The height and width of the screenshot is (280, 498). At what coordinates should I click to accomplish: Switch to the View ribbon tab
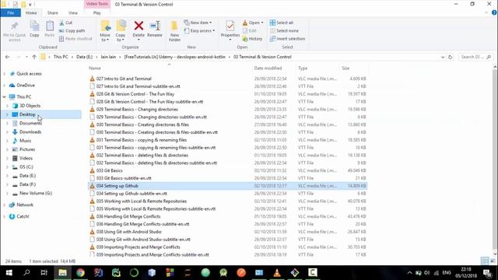pos(72,12)
